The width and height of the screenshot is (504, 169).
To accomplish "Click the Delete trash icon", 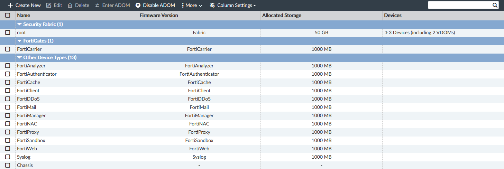I will [x=70, y=5].
